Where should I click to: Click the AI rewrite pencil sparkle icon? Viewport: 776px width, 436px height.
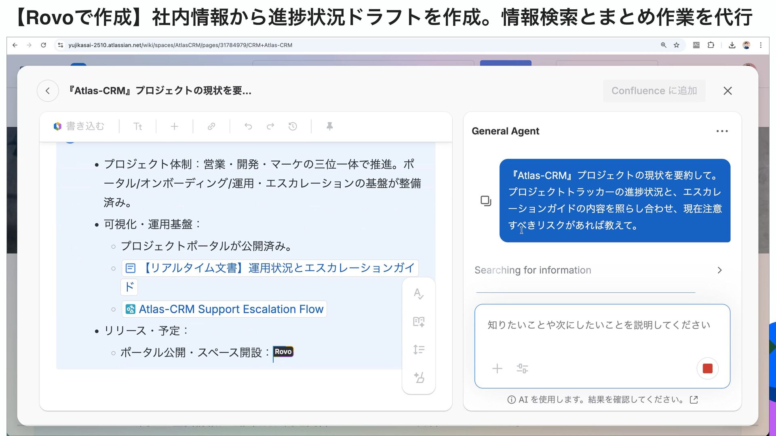point(419,377)
